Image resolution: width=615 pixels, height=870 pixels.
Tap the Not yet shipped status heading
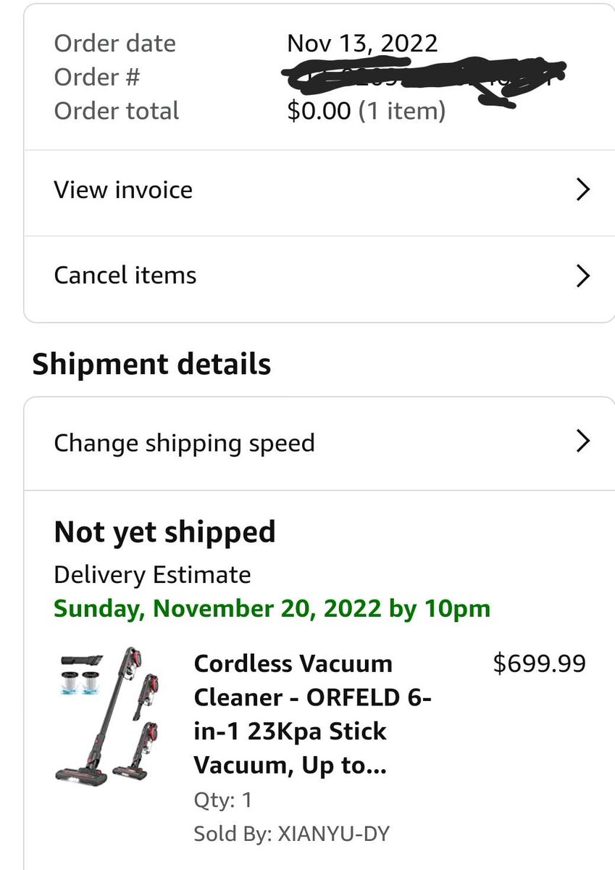click(164, 533)
